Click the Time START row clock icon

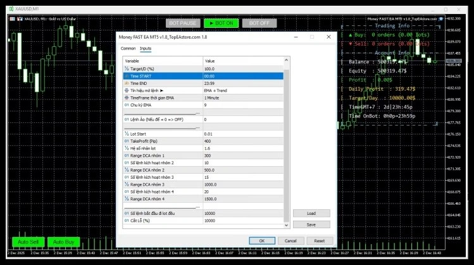pos(127,76)
